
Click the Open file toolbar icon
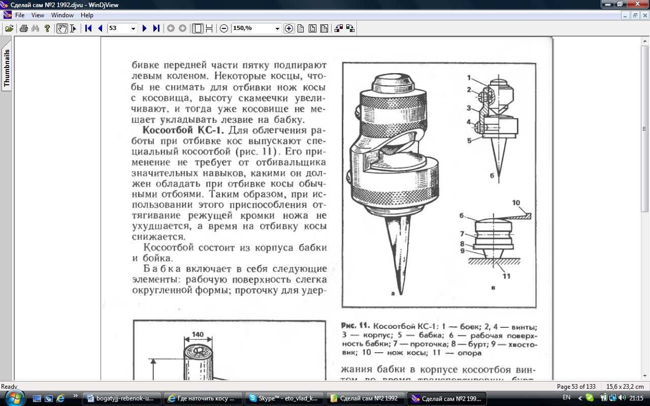click(9, 28)
